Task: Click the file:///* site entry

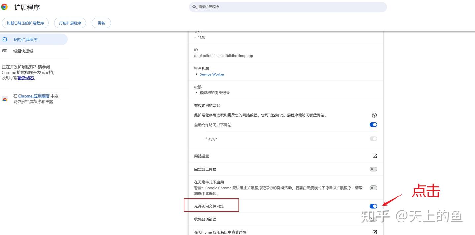Action: tap(211, 139)
